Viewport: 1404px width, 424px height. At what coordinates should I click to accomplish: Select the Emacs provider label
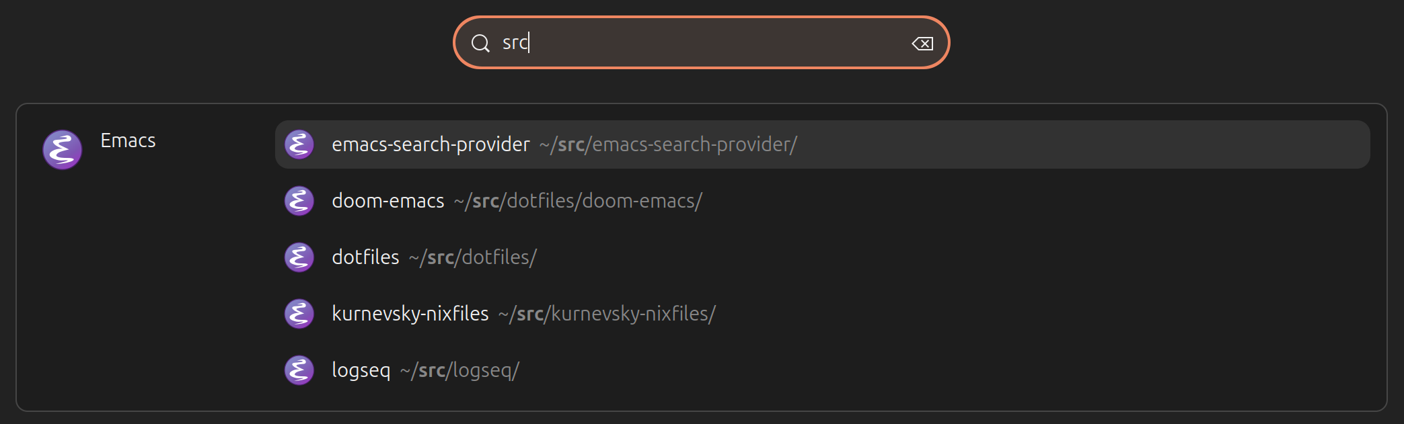tap(128, 140)
